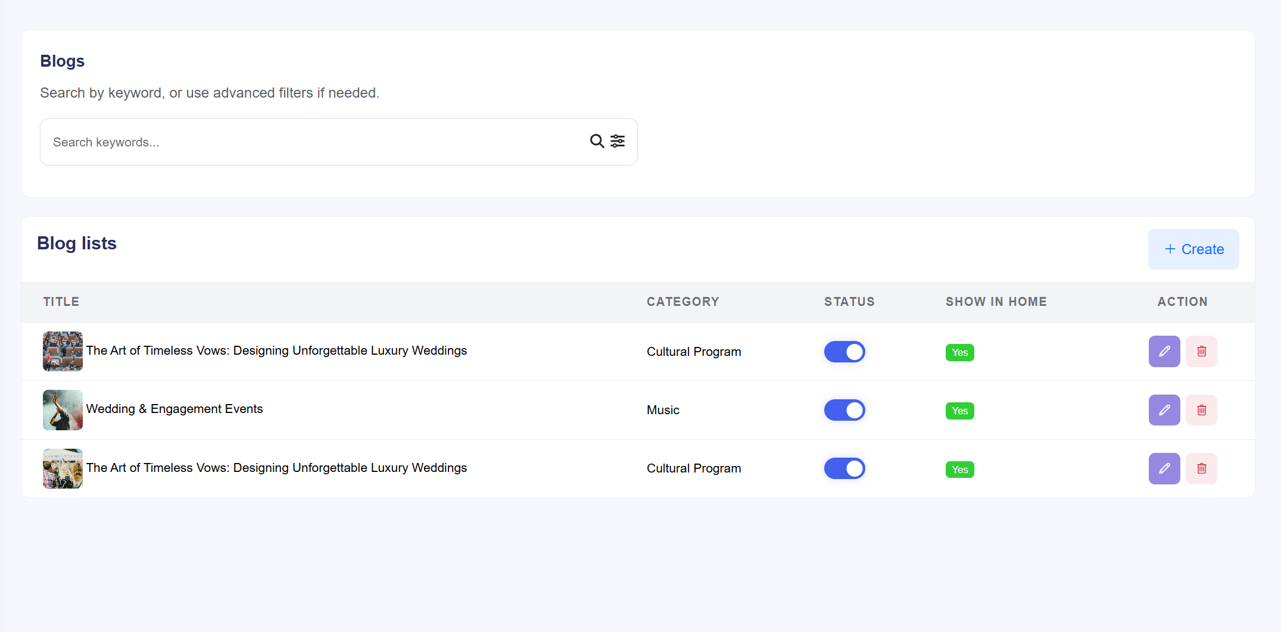Click the Wedding & Engagement Events title
Viewport: 1281px width, 632px height.
coord(174,409)
